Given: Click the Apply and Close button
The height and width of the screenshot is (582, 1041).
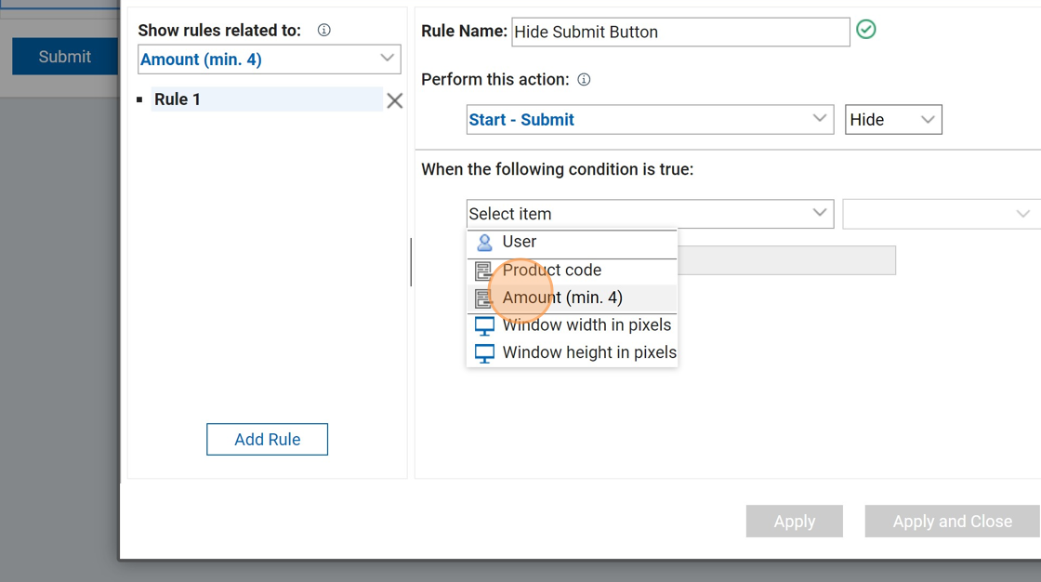Looking at the screenshot, I should pos(952,522).
